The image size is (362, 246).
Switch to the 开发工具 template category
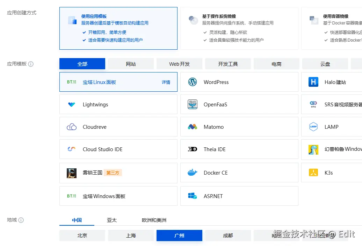pyautogui.click(x=228, y=64)
